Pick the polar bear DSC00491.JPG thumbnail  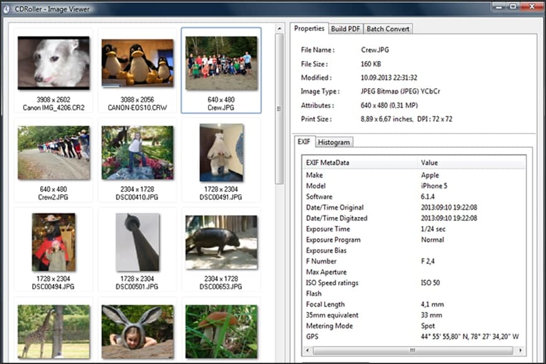(x=221, y=153)
